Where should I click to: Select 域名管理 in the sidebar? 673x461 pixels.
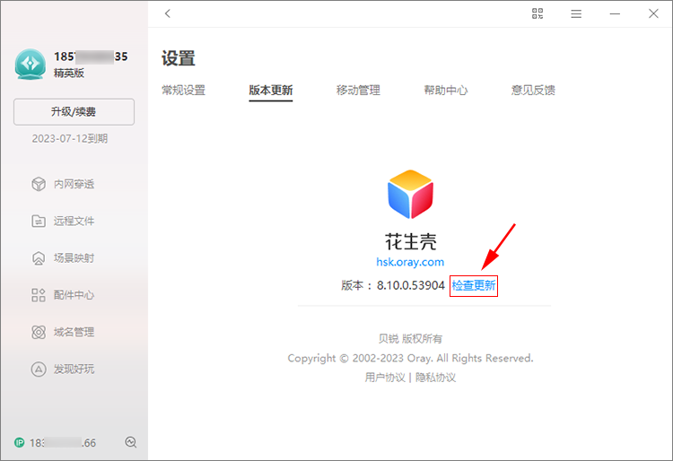(74, 332)
